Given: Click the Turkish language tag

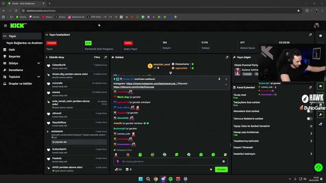Looking at the screenshot, I should (247, 74).
